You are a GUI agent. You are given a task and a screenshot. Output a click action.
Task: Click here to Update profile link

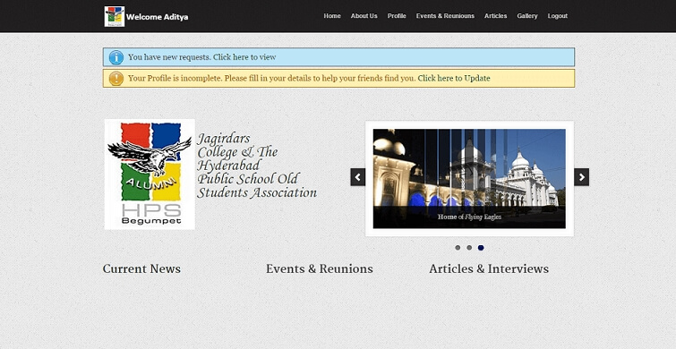pos(454,79)
